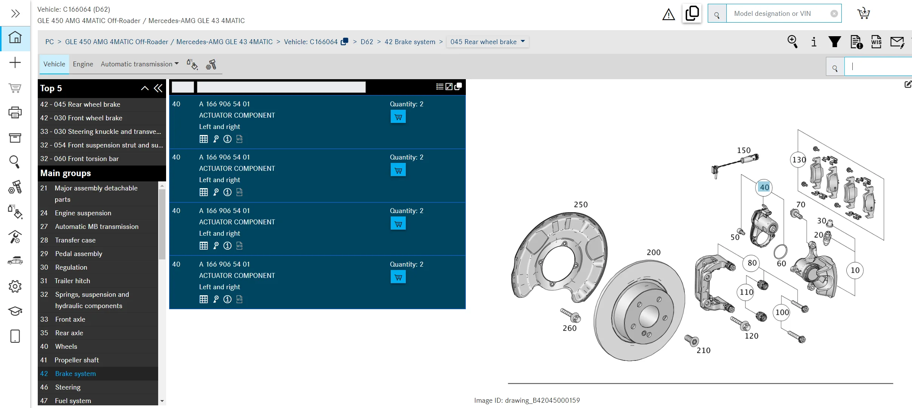Open Top 5 item 32 - 060 Front torsion bar

click(102, 159)
